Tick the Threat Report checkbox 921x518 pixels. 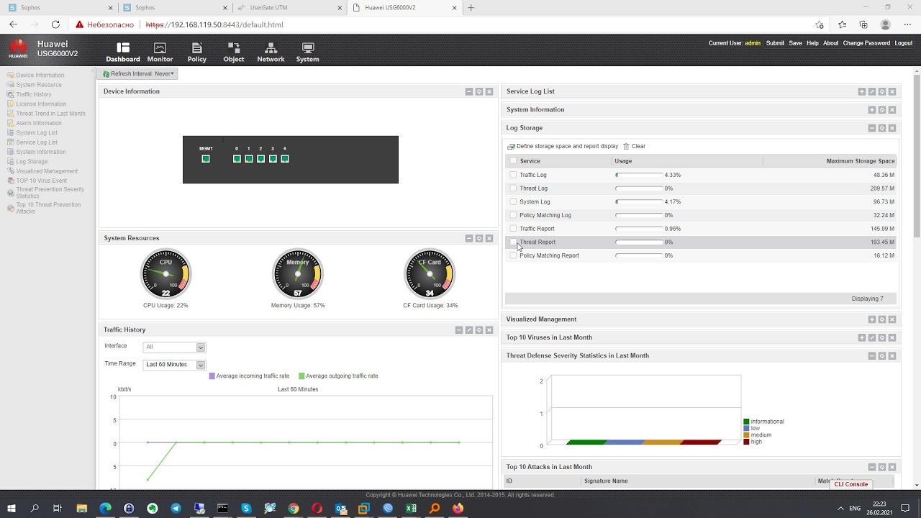pyautogui.click(x=513, y=242)
